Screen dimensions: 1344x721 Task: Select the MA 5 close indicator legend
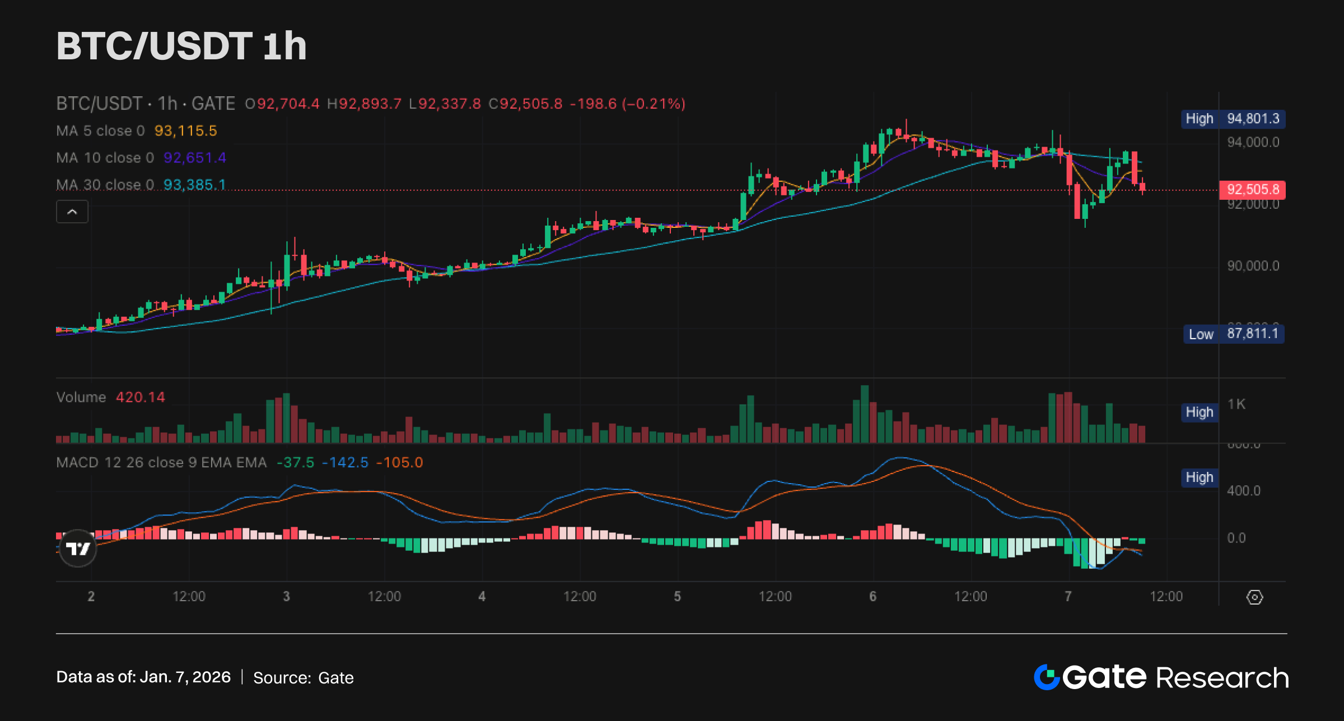coord(101,131)
